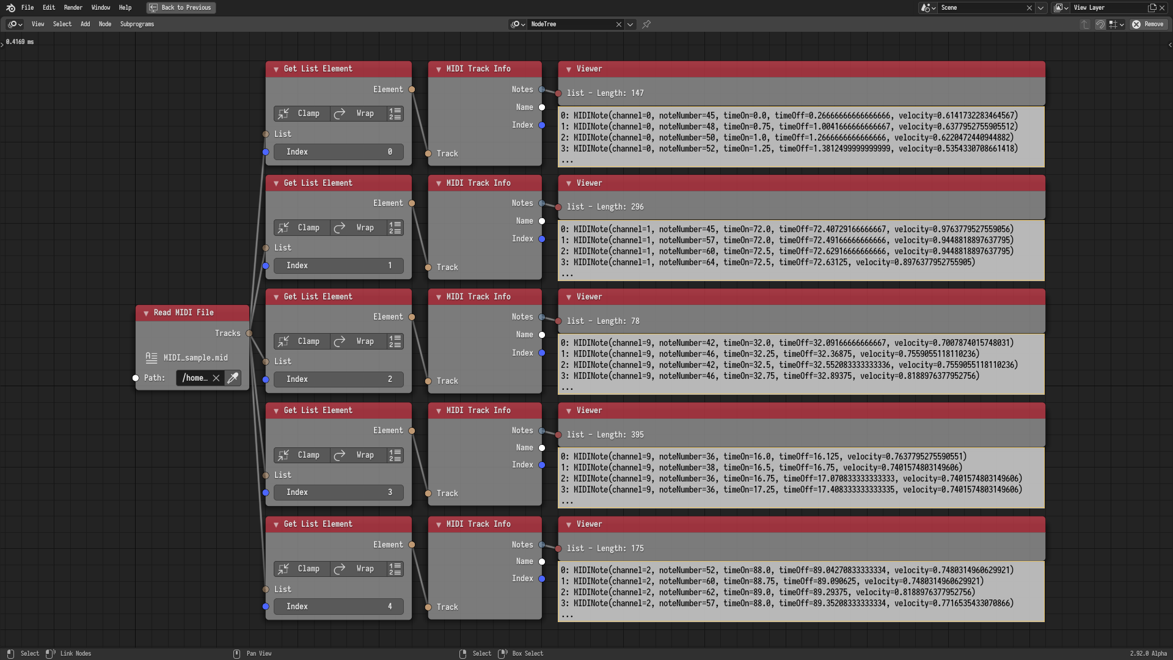Collapse the first MIDI Track Info node
1173x660 pixels.
439,70
